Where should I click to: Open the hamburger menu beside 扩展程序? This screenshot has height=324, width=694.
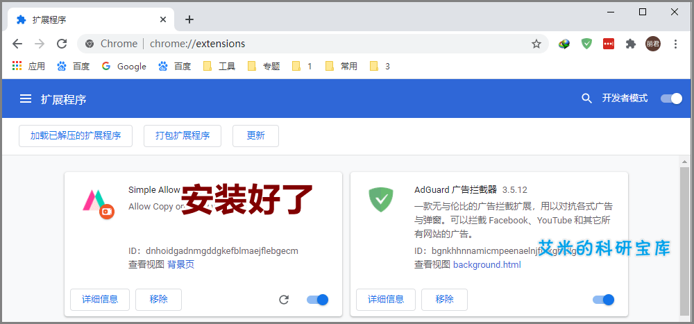click(26, 99)
